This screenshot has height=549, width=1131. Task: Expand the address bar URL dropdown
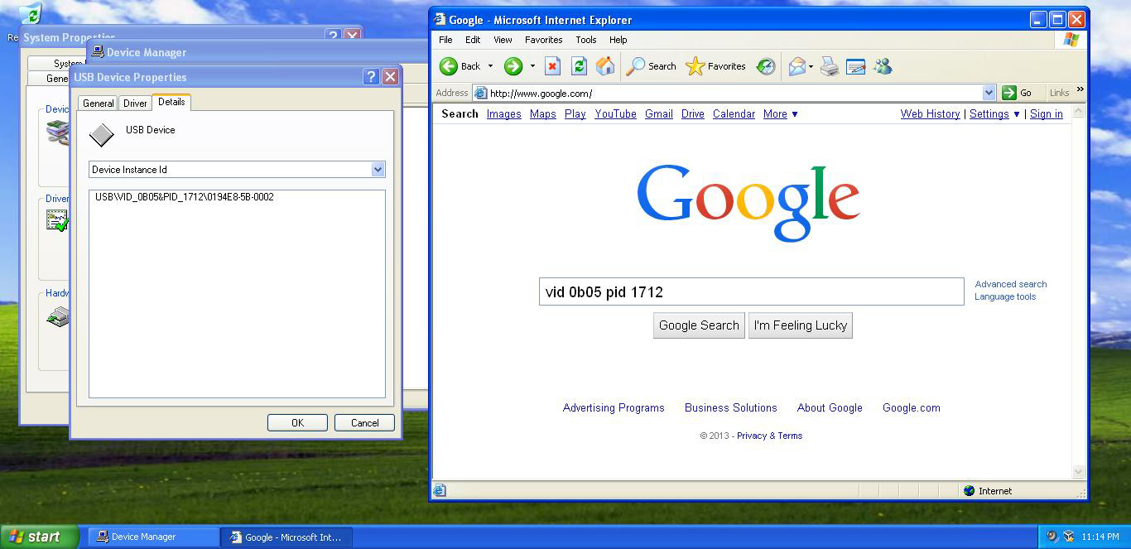[989, 93]
